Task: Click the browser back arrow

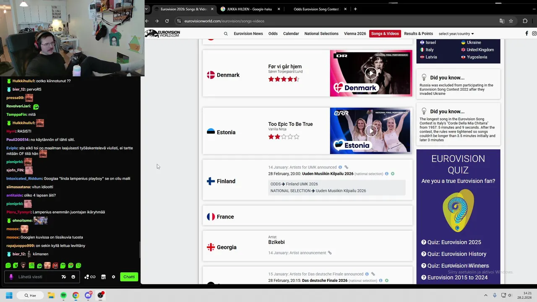Action: coord(147,21)
